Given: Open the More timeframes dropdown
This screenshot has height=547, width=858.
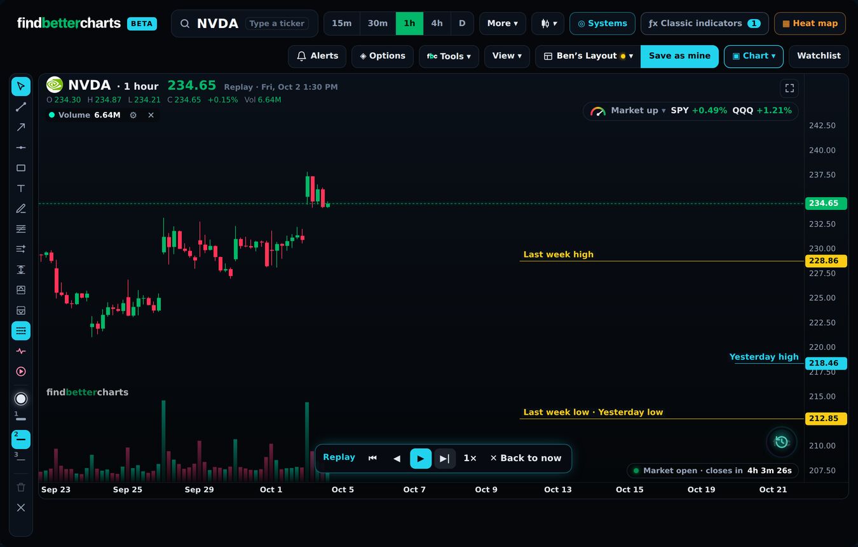Looking at the screenshot, I should coord(503,24).
